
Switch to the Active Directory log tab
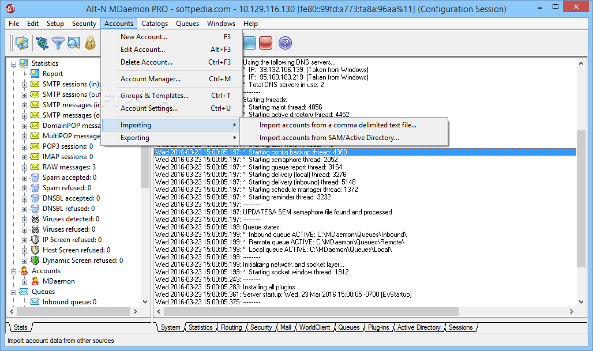pyautogui.click(x=419, y=327)
